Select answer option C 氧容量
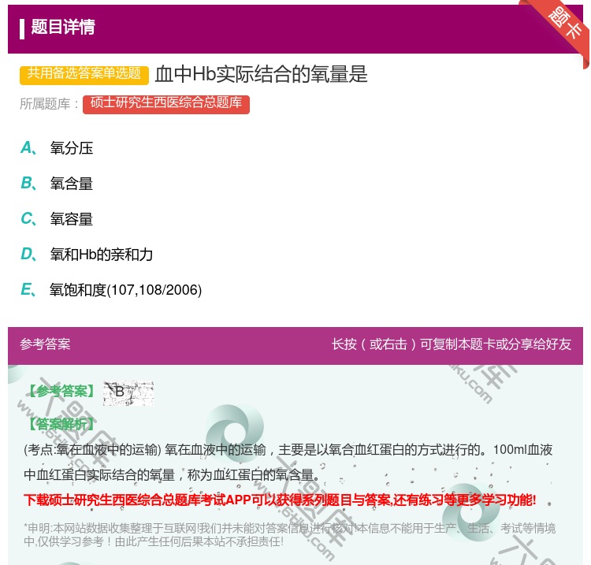Screen dimensions: 591x565 (x=57, y=218)
